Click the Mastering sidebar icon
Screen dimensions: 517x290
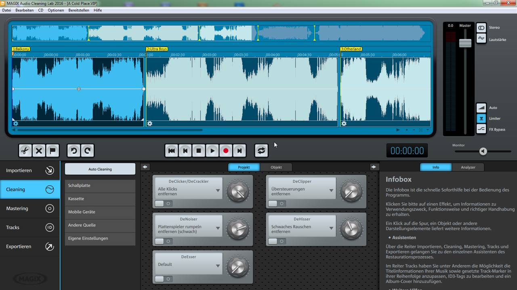point(50,208)
